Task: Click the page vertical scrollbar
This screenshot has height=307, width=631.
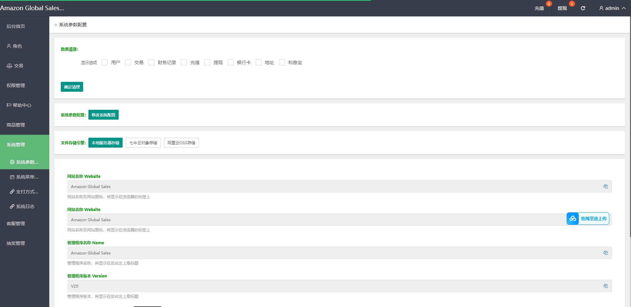Action: tap(630, 131)
